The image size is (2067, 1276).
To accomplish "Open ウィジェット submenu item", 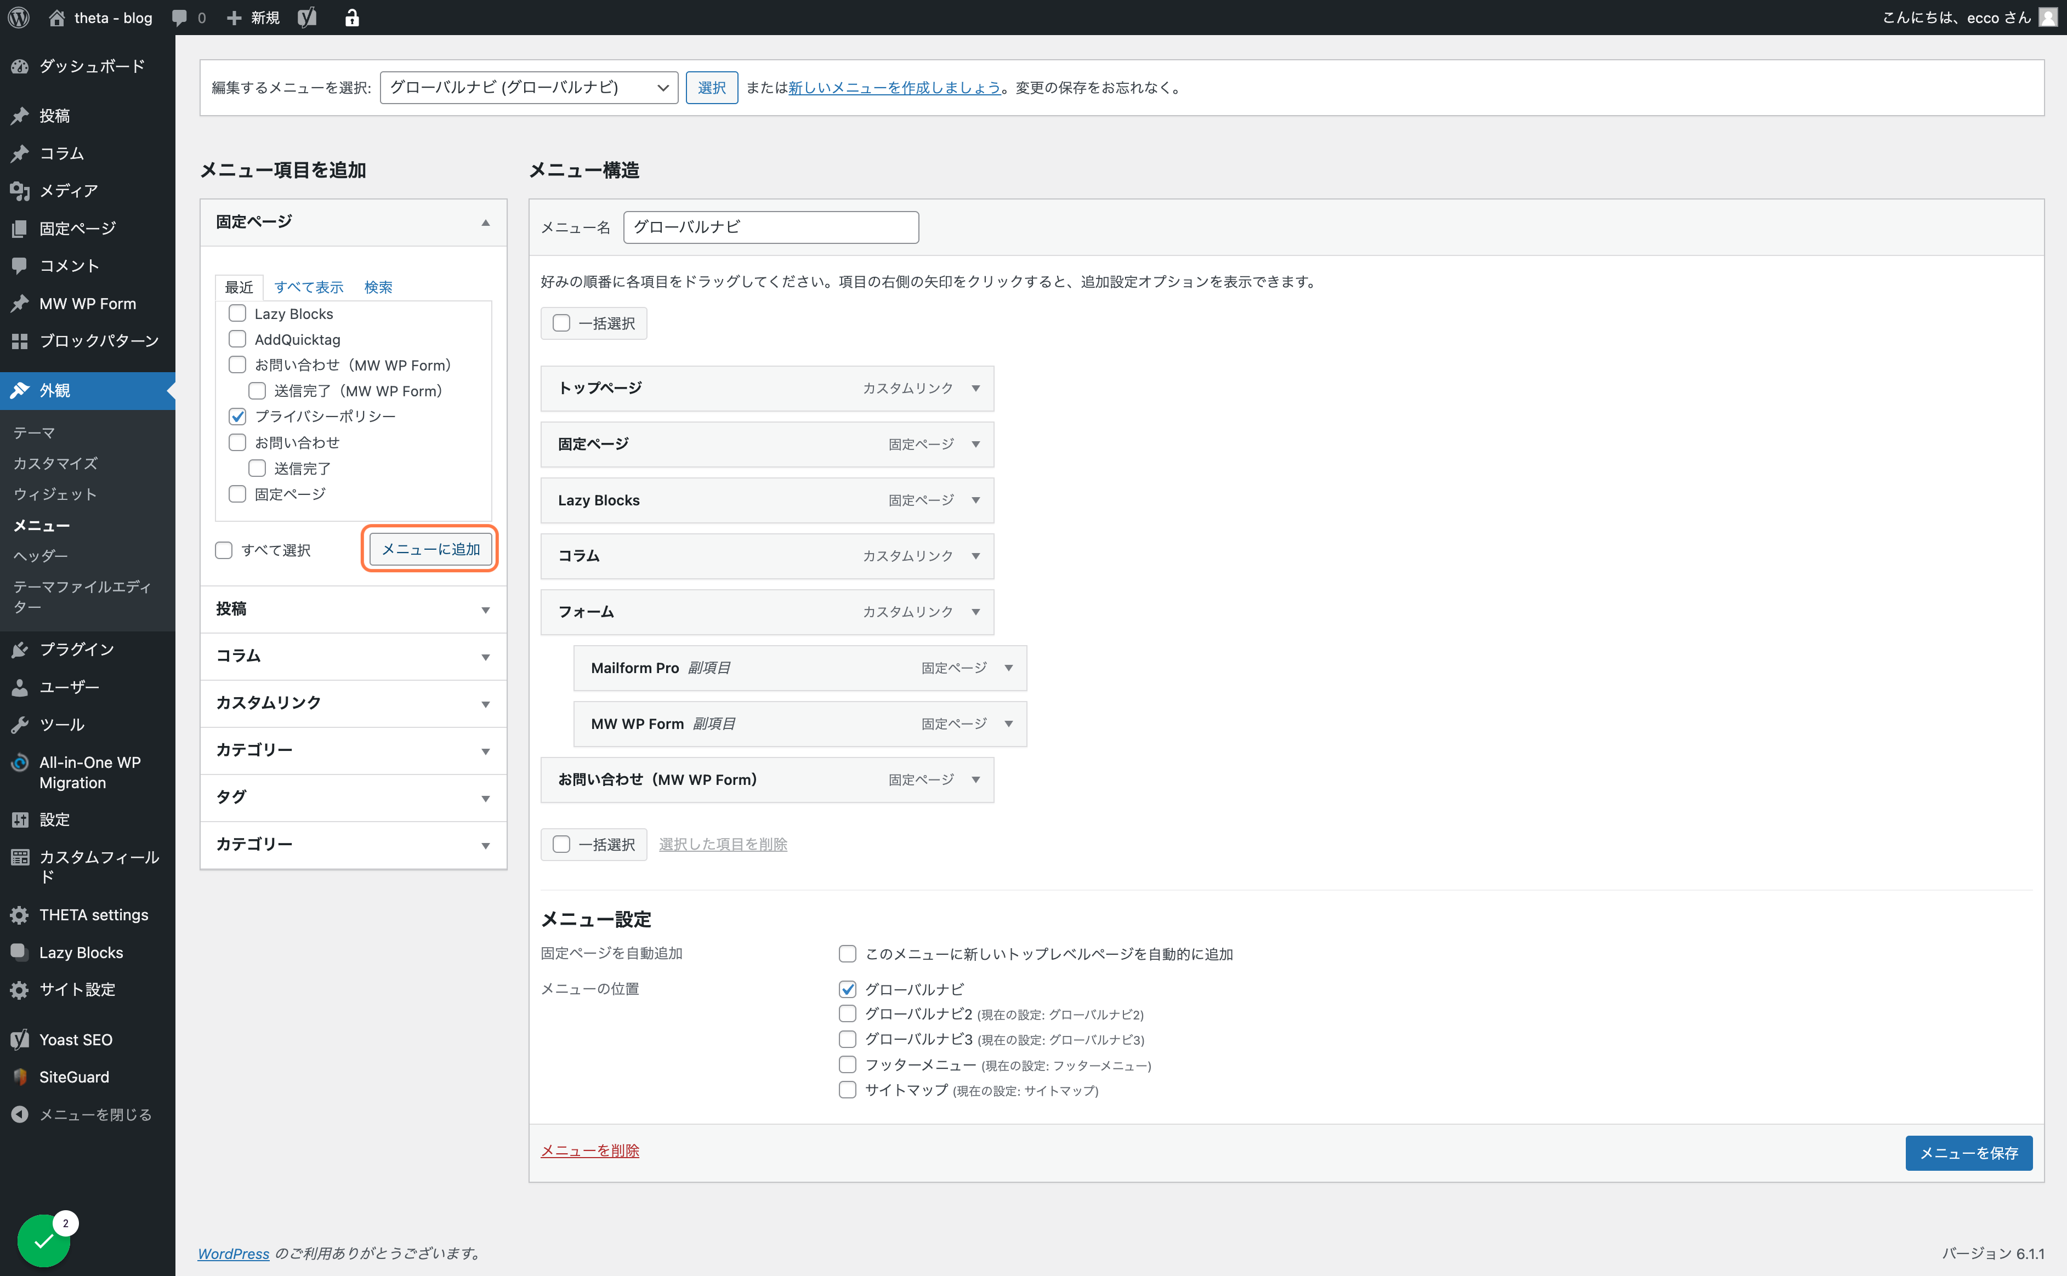I will click(56, 494).
